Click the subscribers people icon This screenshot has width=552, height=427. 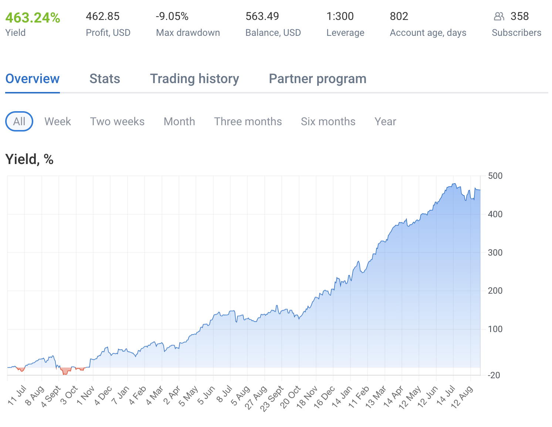click(x=499, y=16)
